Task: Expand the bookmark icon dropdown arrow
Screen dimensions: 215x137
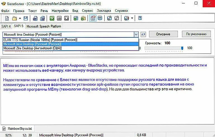Action: click(x=132, y=18)
